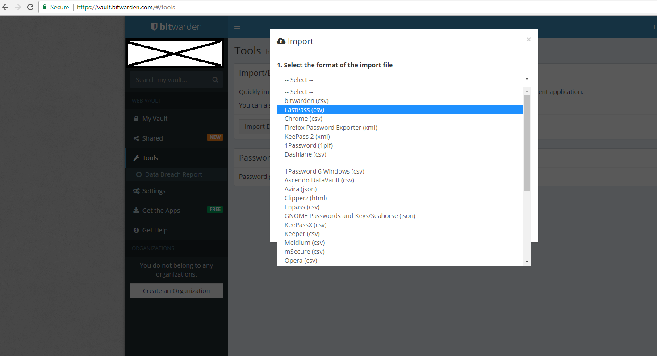Click the browser address bar URL
657x356 pixels.
click(x=126, y=7)
